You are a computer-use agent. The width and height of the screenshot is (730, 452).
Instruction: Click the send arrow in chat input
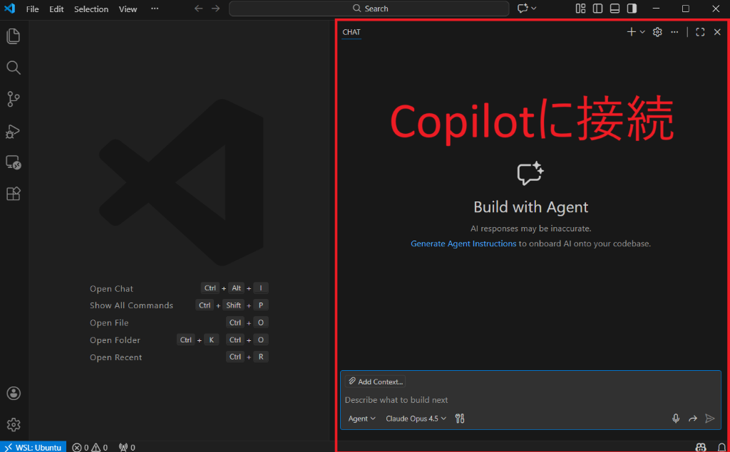coord(710,419)
